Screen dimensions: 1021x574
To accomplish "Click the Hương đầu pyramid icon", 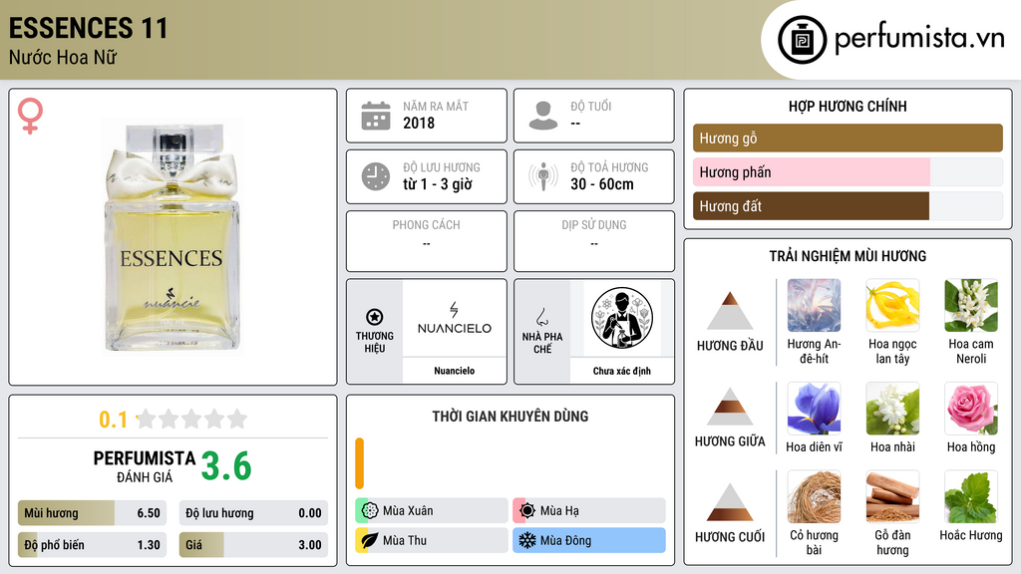I will [x=730, y=311].
